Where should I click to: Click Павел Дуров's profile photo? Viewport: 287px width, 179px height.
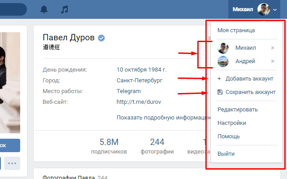click(10, 83)
